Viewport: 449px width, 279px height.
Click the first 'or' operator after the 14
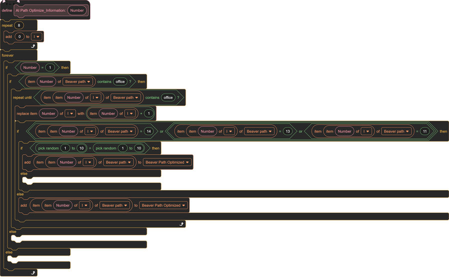click(162, 131)
